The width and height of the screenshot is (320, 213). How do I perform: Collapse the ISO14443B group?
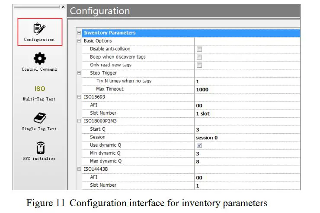point(79,169)
